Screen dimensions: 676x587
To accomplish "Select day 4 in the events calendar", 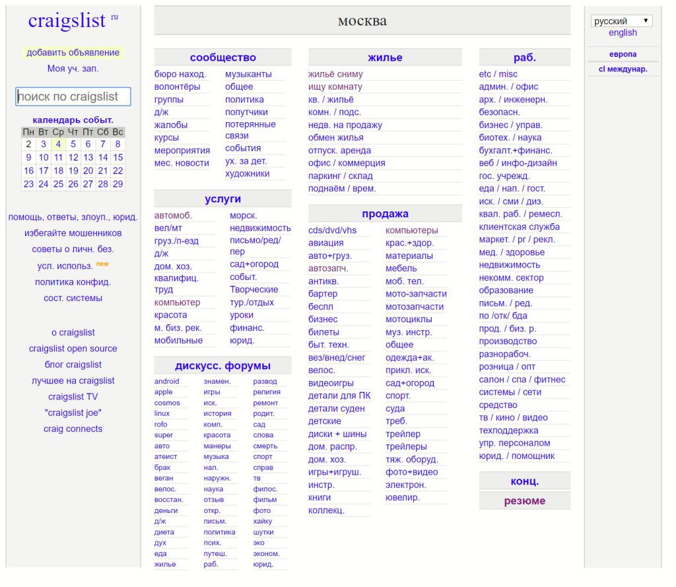I will pyautogui.click(x=58, y=144).
